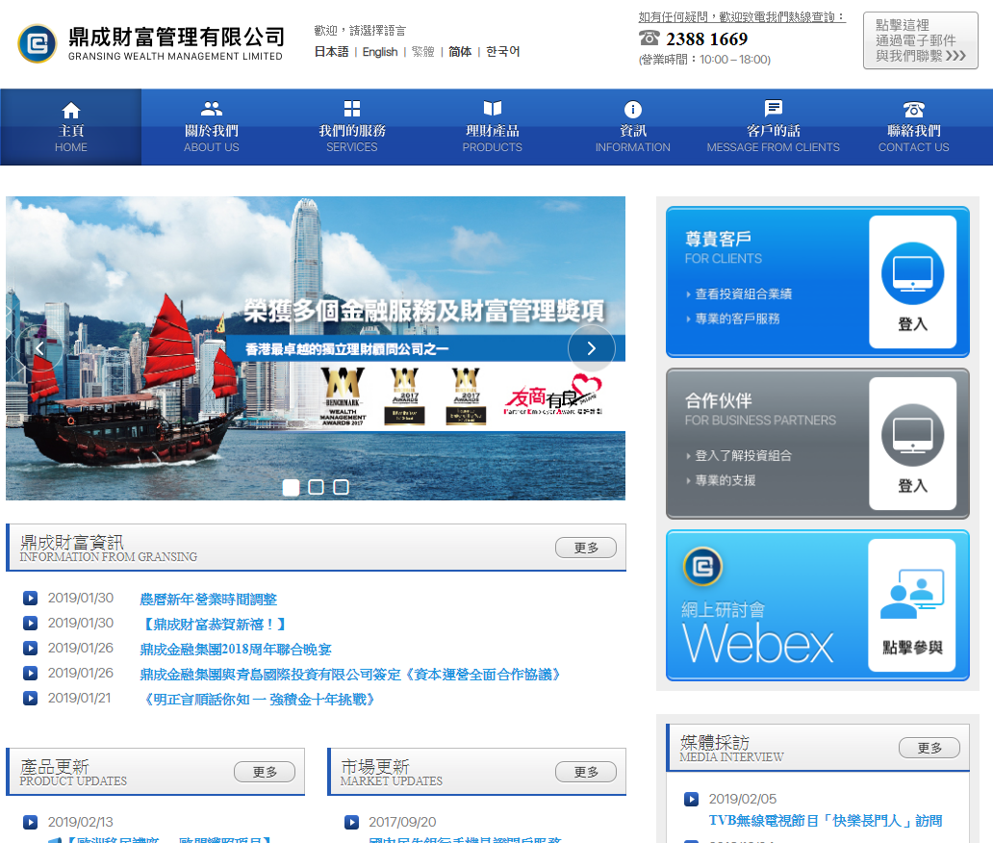
Task: Select the second banner slide indicator
Action: point(316,487)
